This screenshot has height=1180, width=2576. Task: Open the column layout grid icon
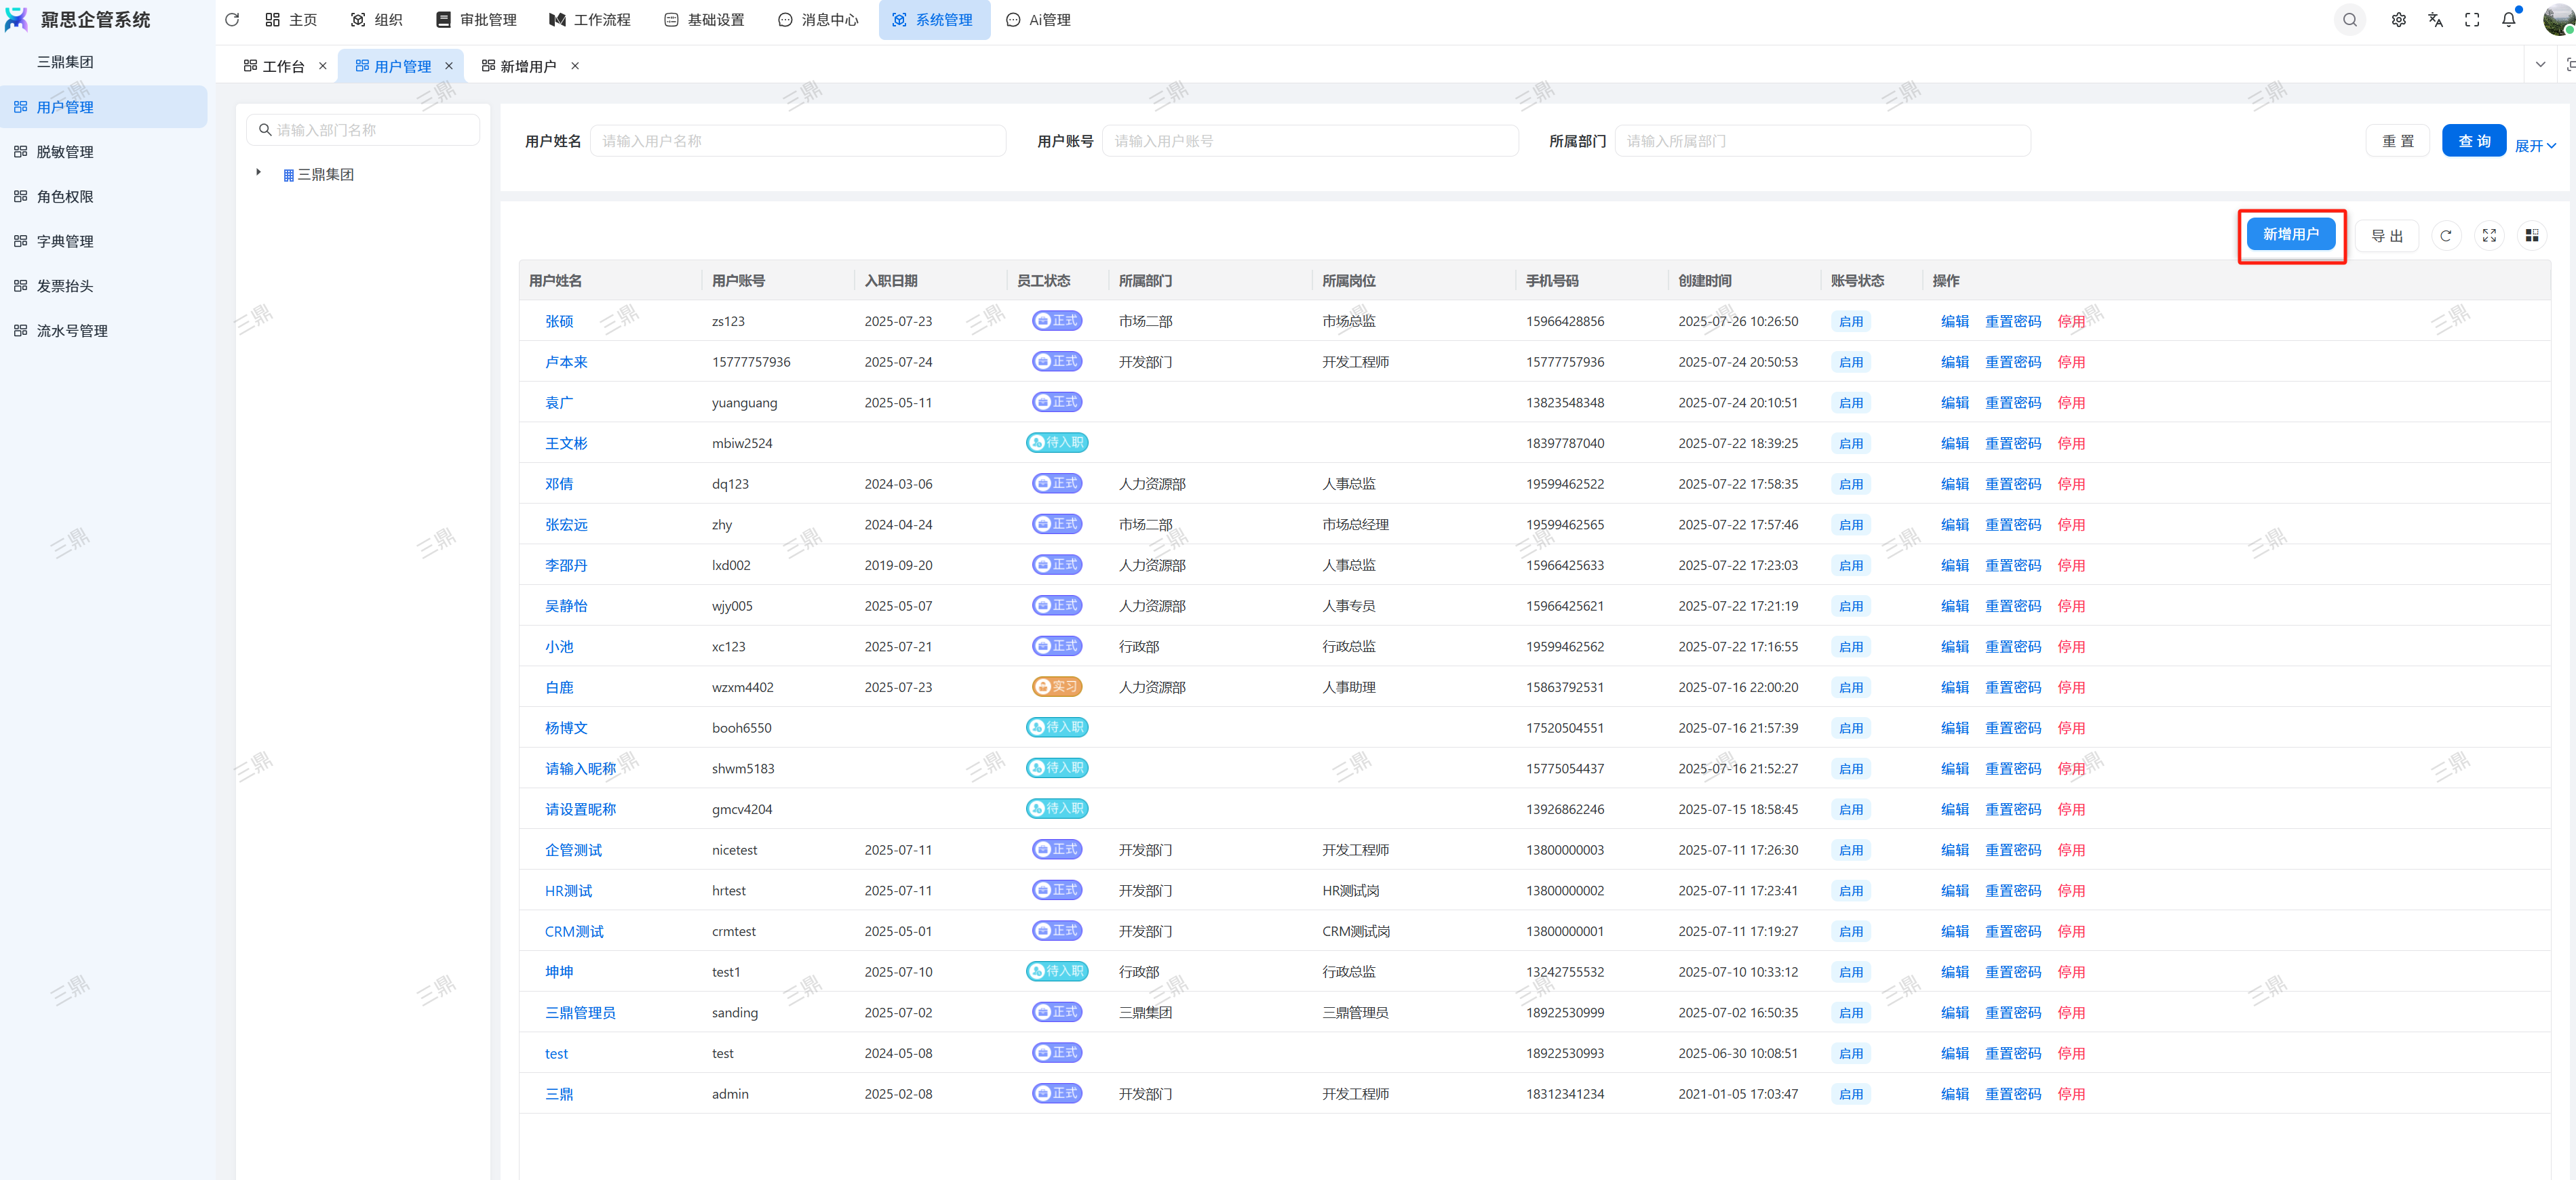point(2532,236)
